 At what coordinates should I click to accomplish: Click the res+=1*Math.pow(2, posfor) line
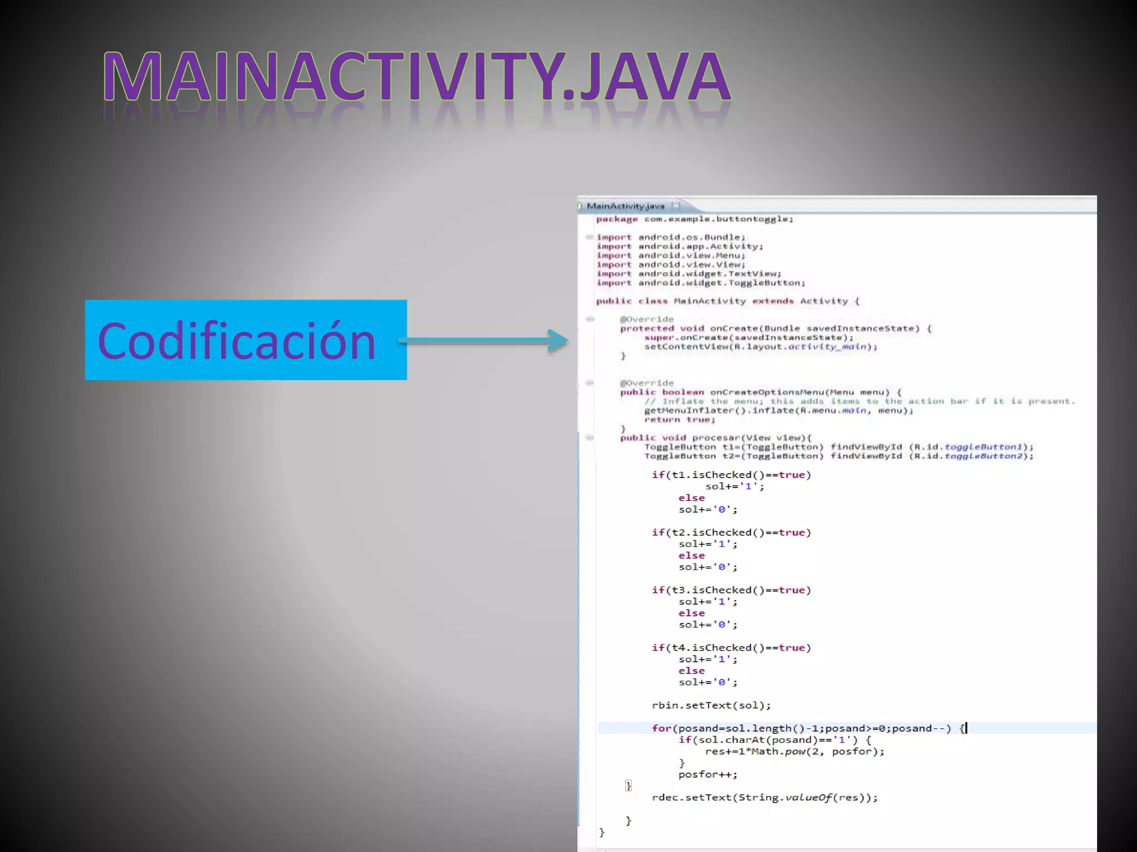pyautogui.click(x=795, y=752)
